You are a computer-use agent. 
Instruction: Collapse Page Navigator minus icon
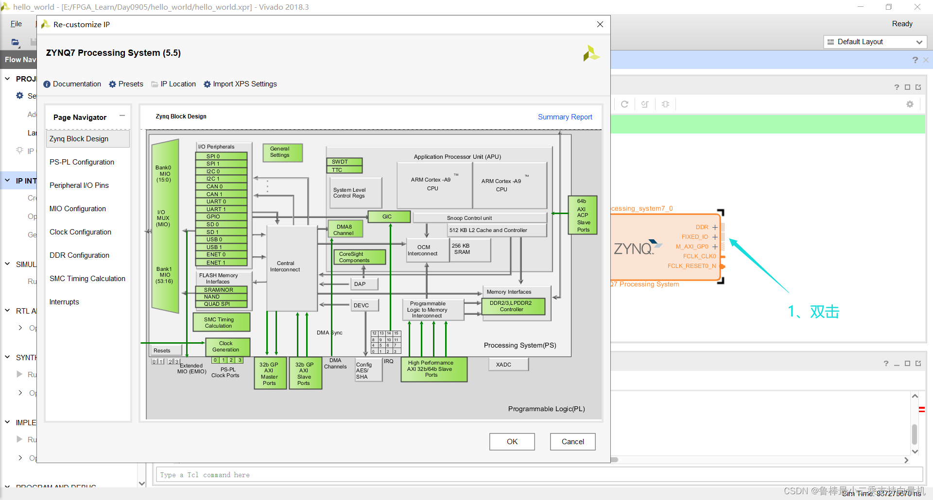point(122,116)
